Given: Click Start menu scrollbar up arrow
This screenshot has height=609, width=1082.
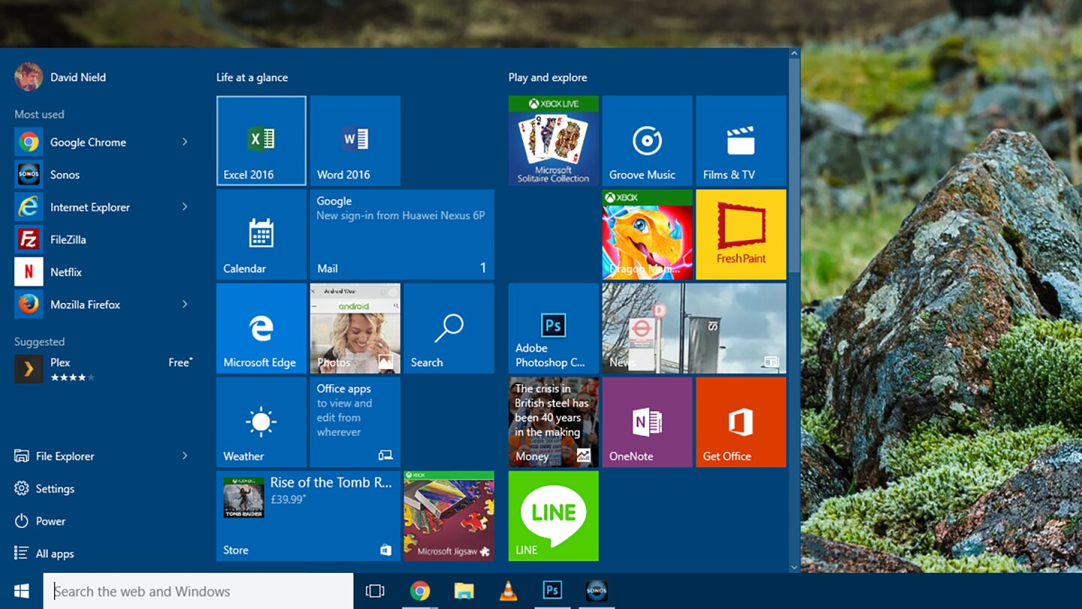Looking at the screenshot, I should click(794, 54).
